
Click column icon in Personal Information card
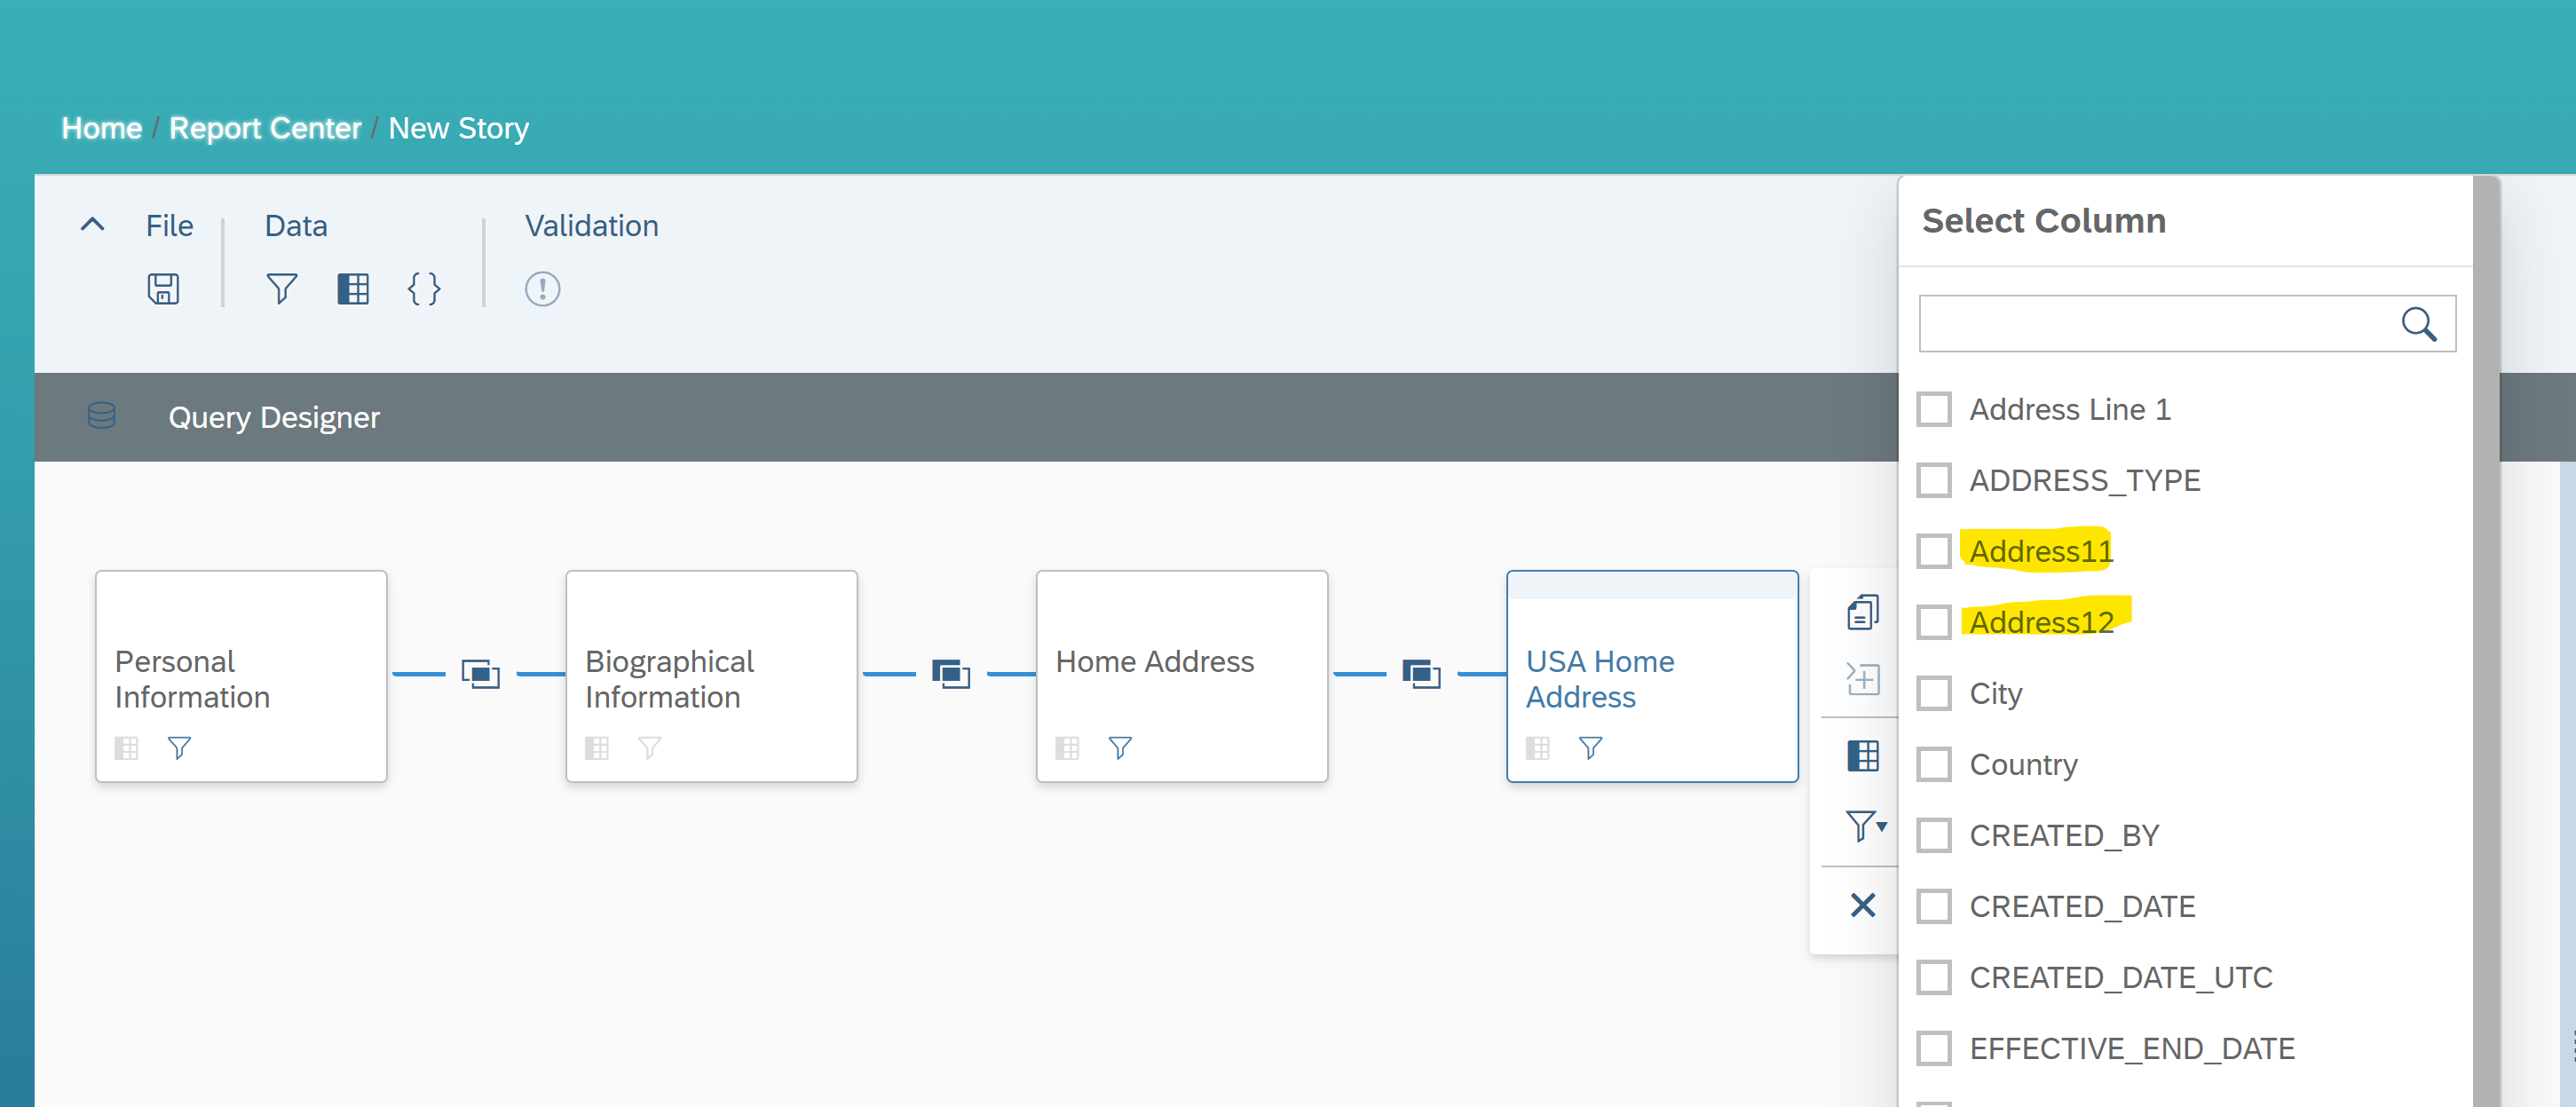pos(127,748)
